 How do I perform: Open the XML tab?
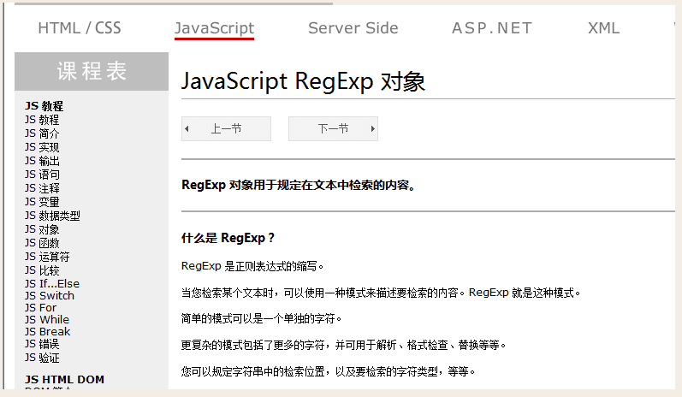(603, 28)
